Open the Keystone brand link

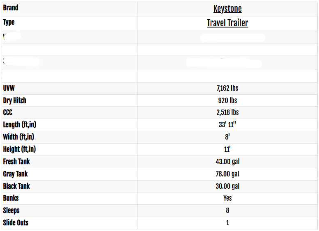click(x=227, y=9)
